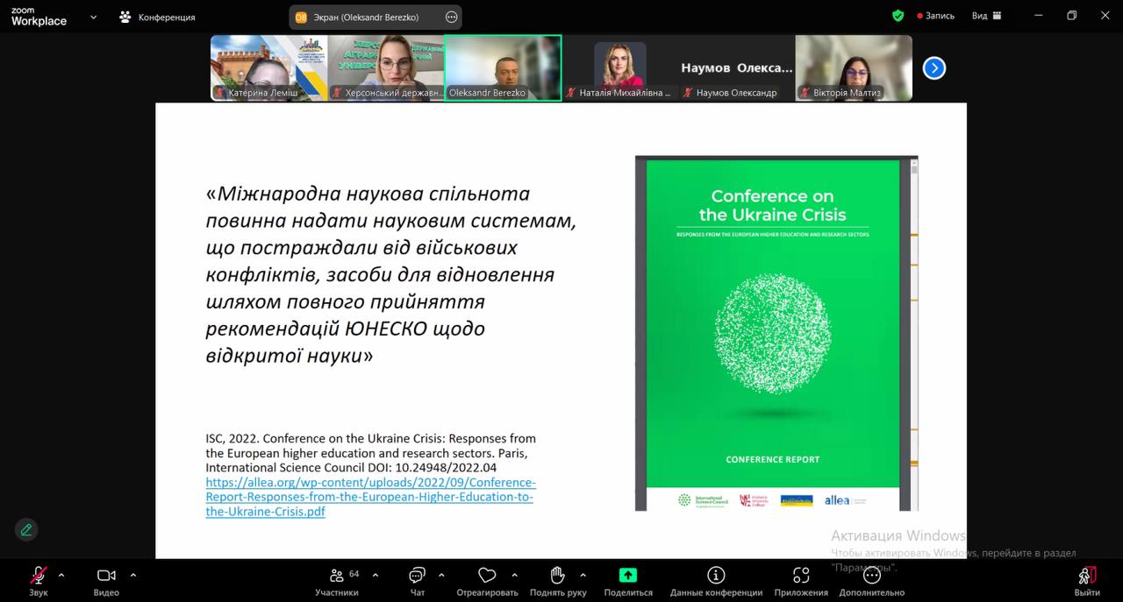Image resolution: width=1123 pixels, height=602 pixels.
Task: Open the Дополнительно more menu
Action: [x=871, y=581]
